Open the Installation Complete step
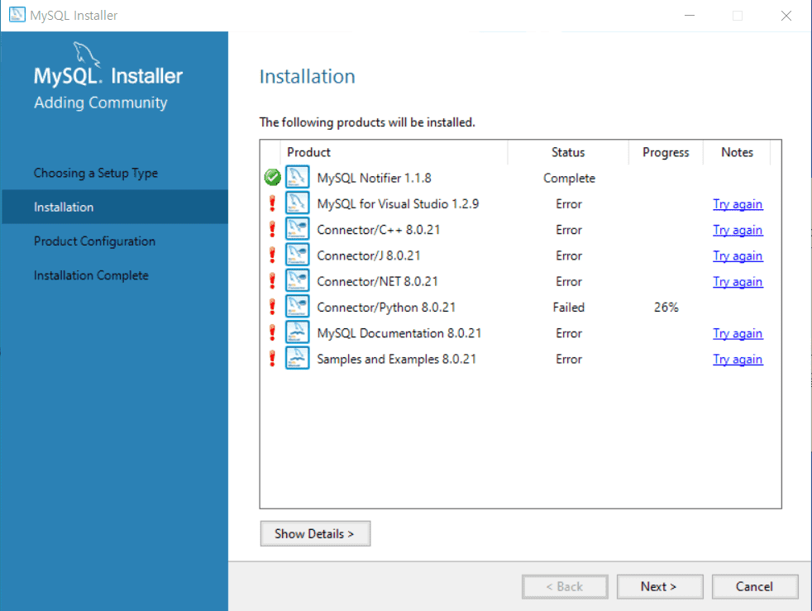This screenshot has height=611, width=812. point(91,275)
